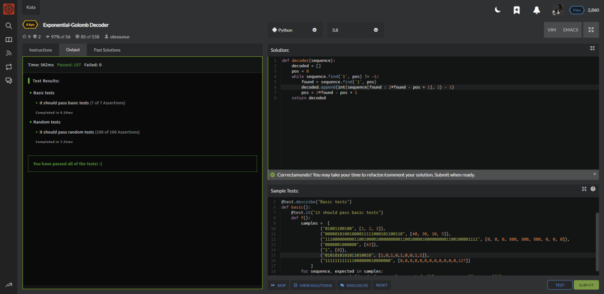Dismiss the Correctamundo success message

(x=594, y=174)
